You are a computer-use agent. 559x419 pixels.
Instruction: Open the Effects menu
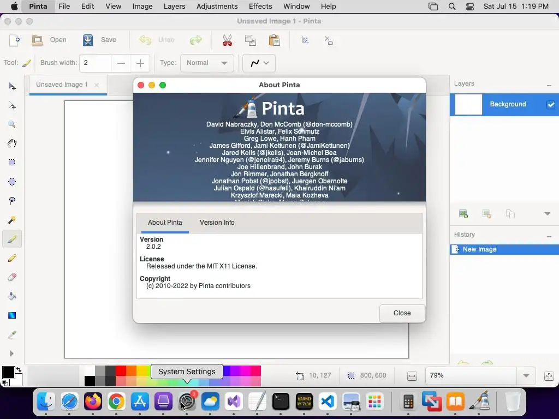tap(260, 7)
